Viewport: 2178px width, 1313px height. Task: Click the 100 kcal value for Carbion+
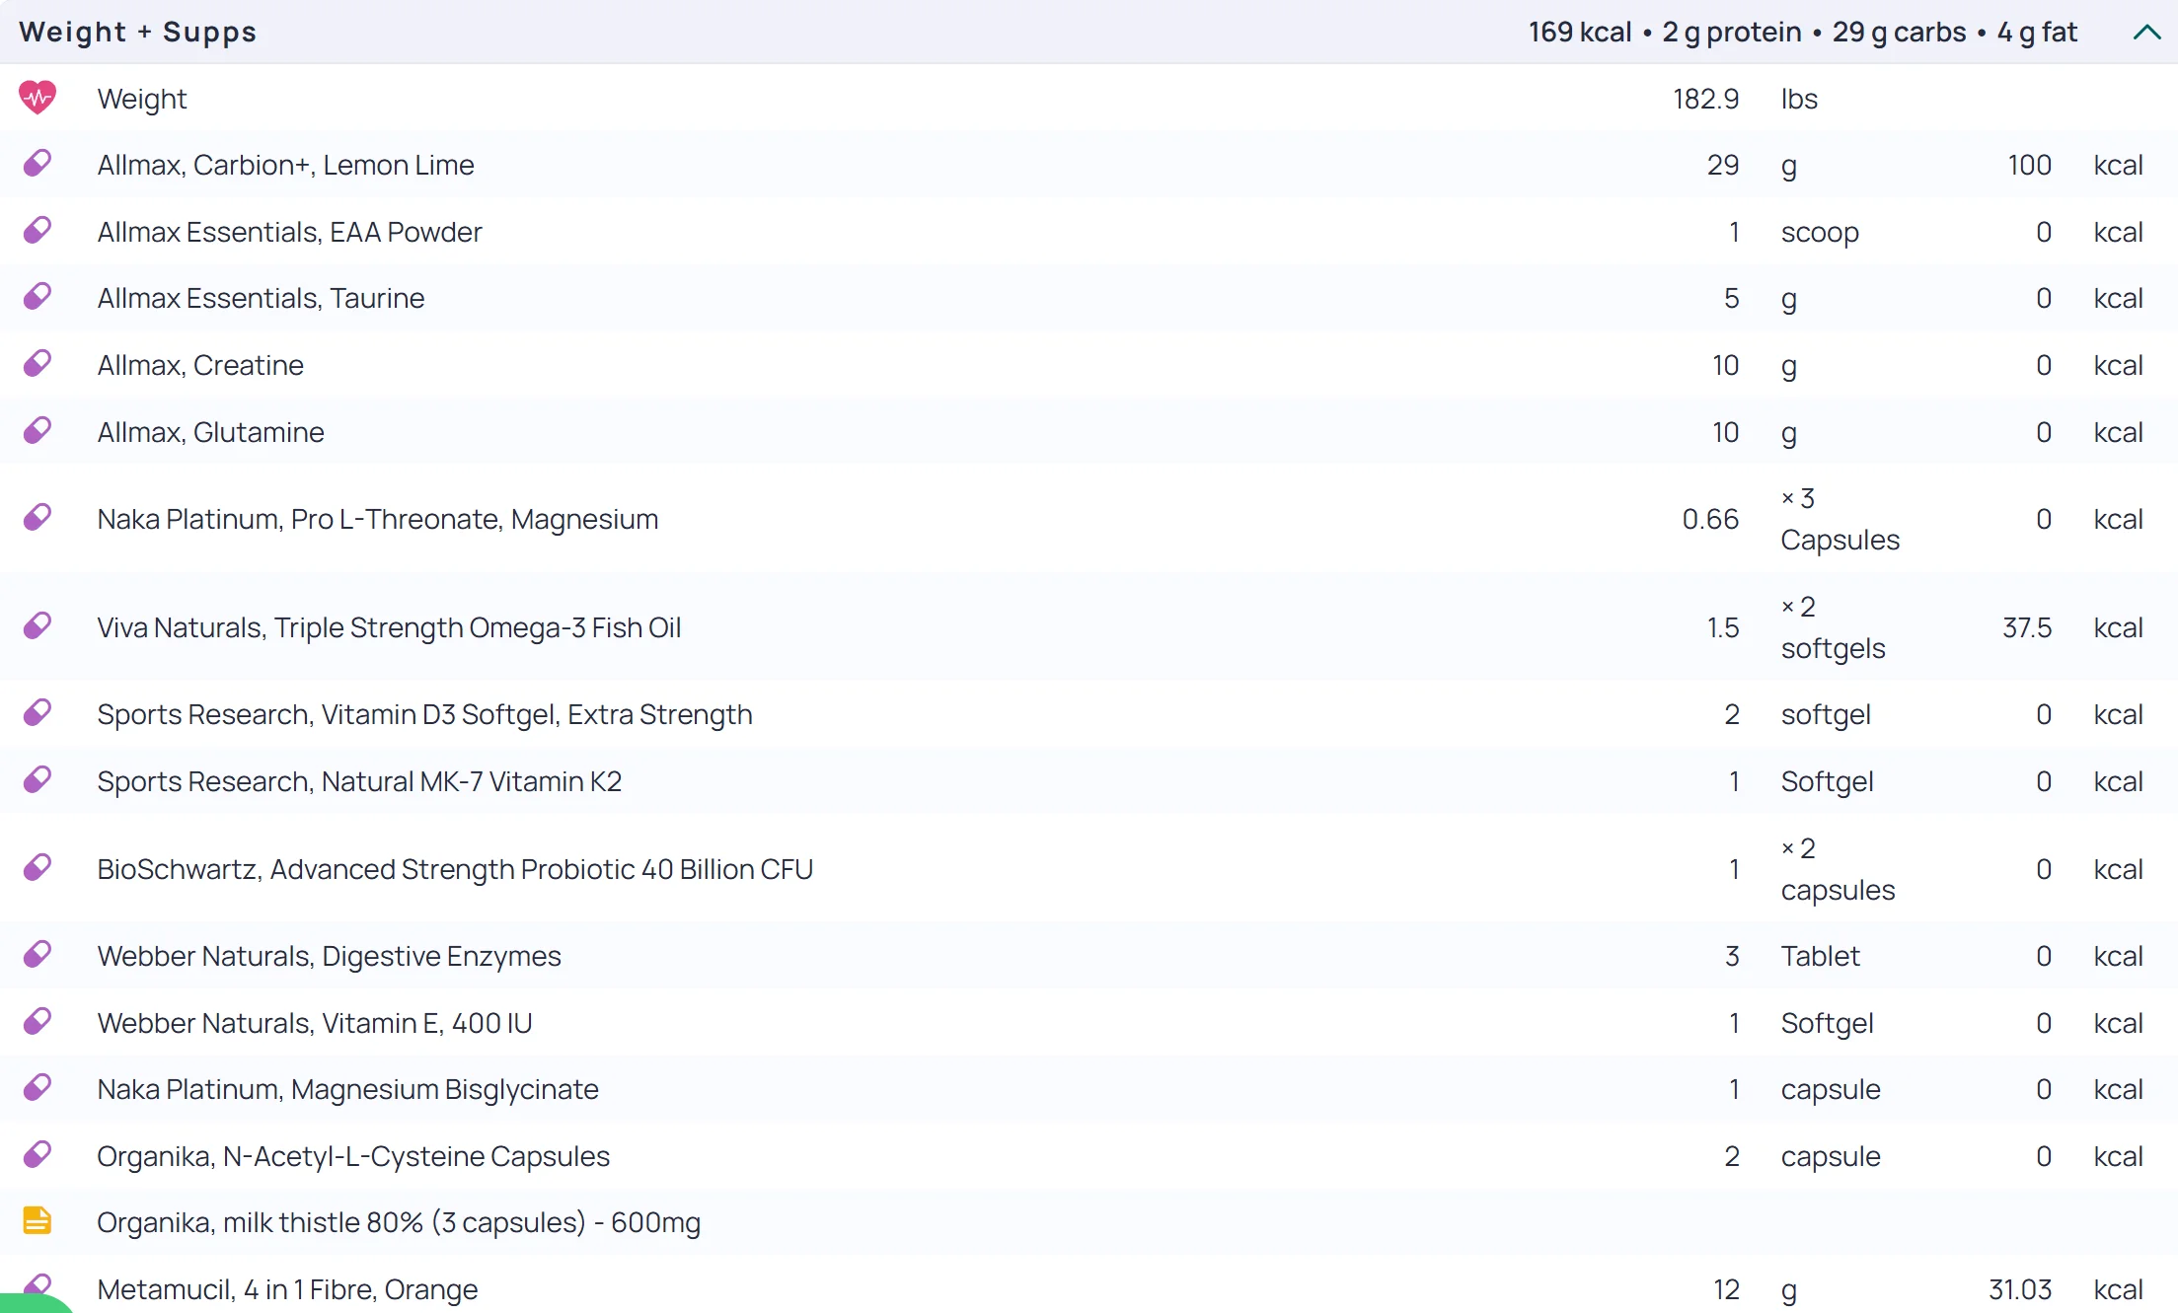coord(2029,165)
